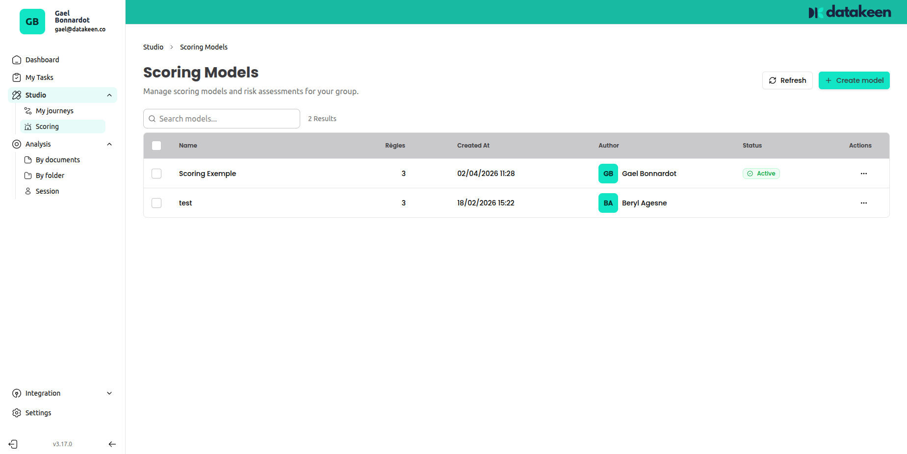This screenshot has height=454, width=907.
Task: Expand the Integration section chevron
Action: (109, 393)
